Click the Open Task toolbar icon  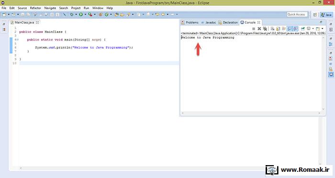(122, 14)
